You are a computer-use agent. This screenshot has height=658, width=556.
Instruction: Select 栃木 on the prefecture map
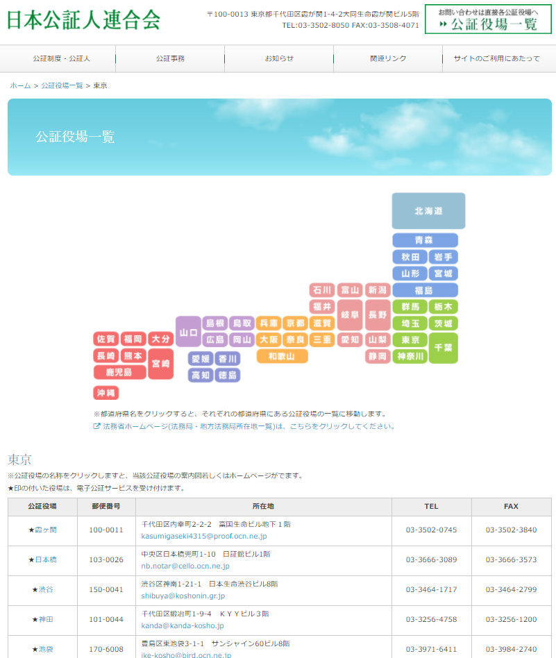(x=443, y=307)
